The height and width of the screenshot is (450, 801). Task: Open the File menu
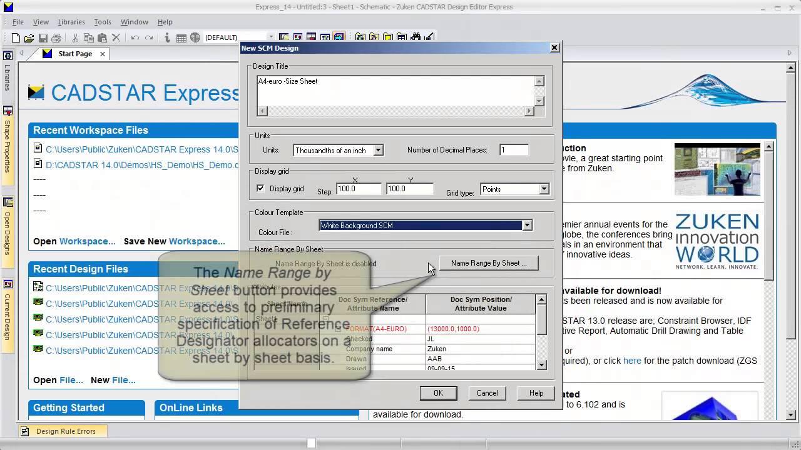click(18, 22)
